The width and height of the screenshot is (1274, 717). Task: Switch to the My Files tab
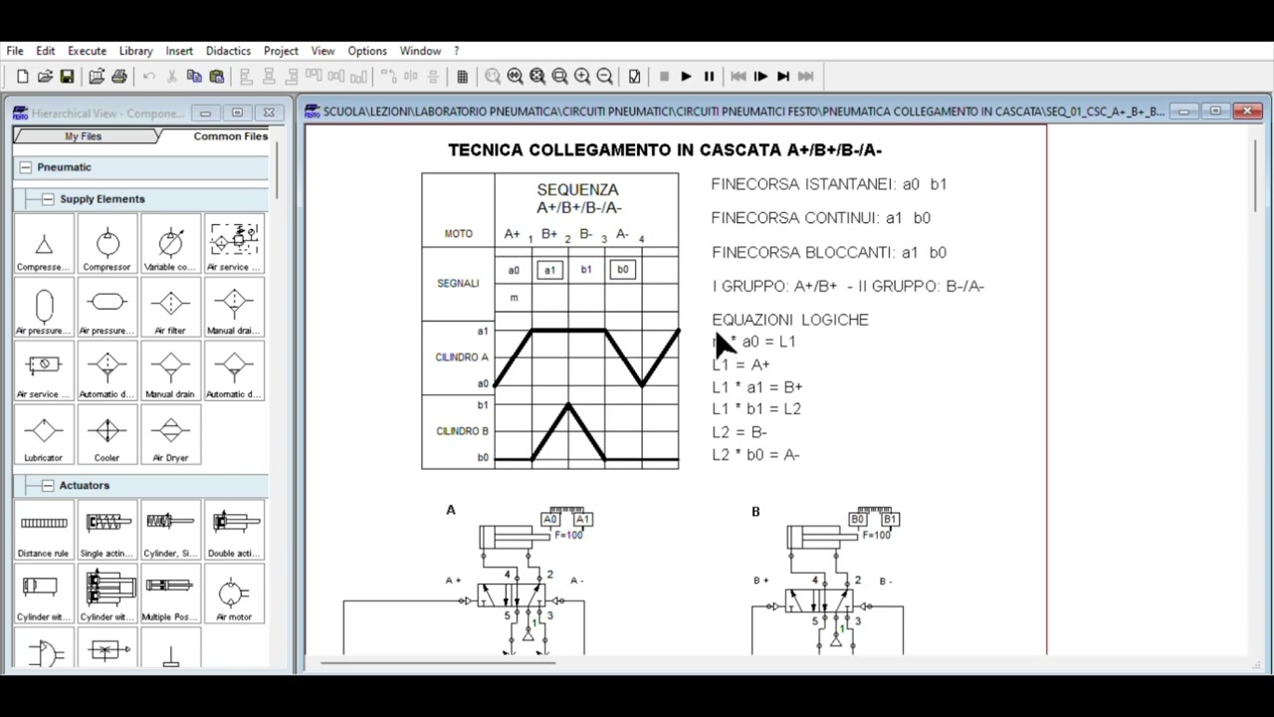[84, 136]
